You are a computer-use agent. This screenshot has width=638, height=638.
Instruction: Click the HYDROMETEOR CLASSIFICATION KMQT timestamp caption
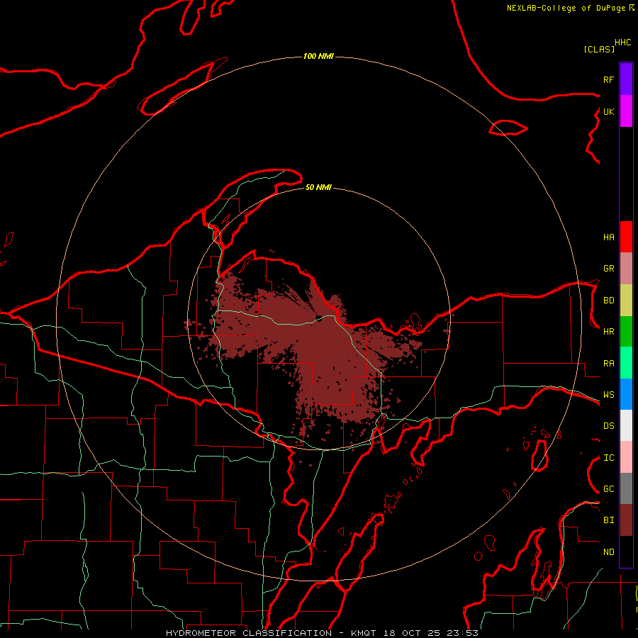pos(322,633)
